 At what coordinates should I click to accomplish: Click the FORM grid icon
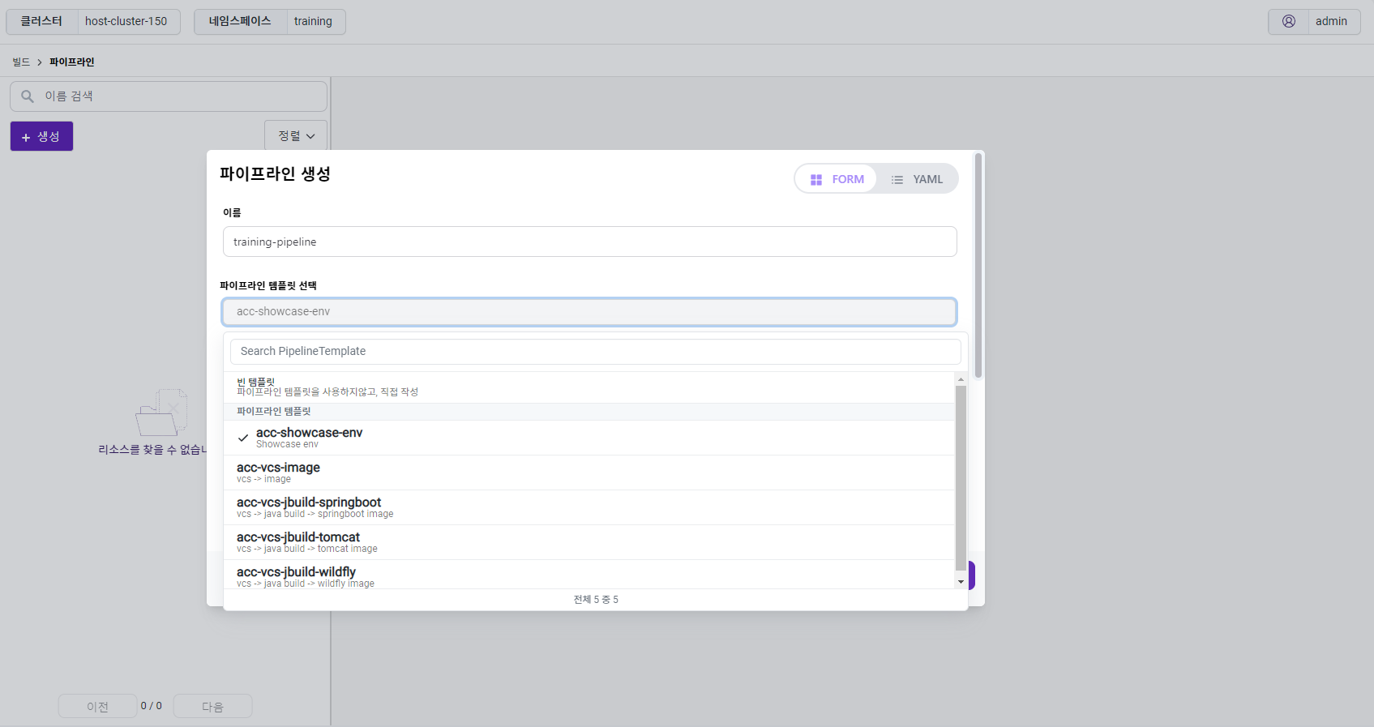point(816,180)
